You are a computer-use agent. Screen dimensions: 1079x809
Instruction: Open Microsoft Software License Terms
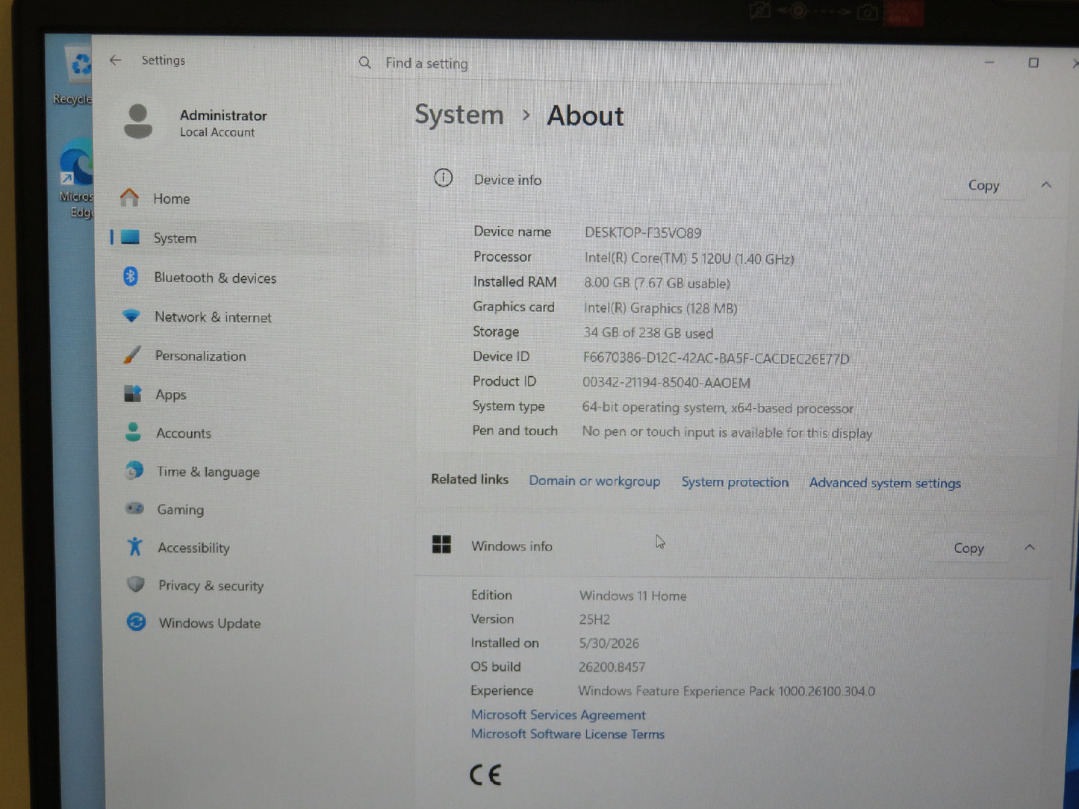point(568,734)
